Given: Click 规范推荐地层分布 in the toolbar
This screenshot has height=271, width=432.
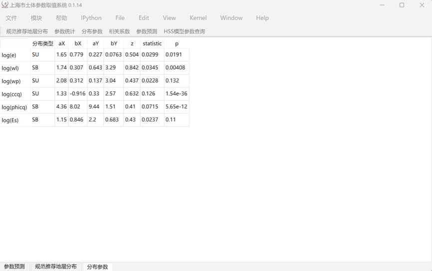Looking at the screenshot, I should pos(27,31).
